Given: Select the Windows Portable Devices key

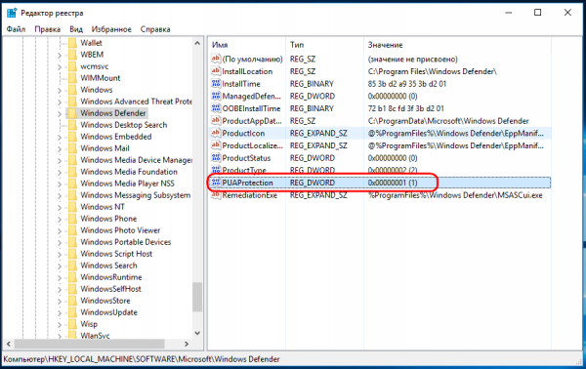Looking at the screenshot, I should [126, 242].
